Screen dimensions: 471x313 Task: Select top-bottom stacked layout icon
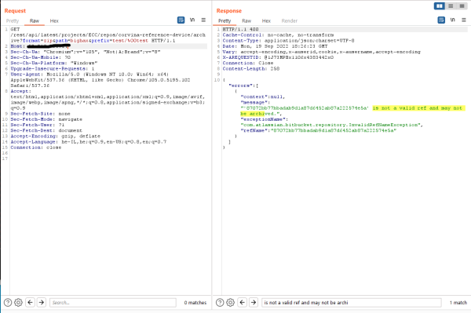pos(451,6)
